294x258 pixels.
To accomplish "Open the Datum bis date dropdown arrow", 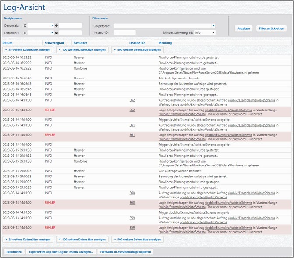I will pyautogui.click(x=52, y=33).
